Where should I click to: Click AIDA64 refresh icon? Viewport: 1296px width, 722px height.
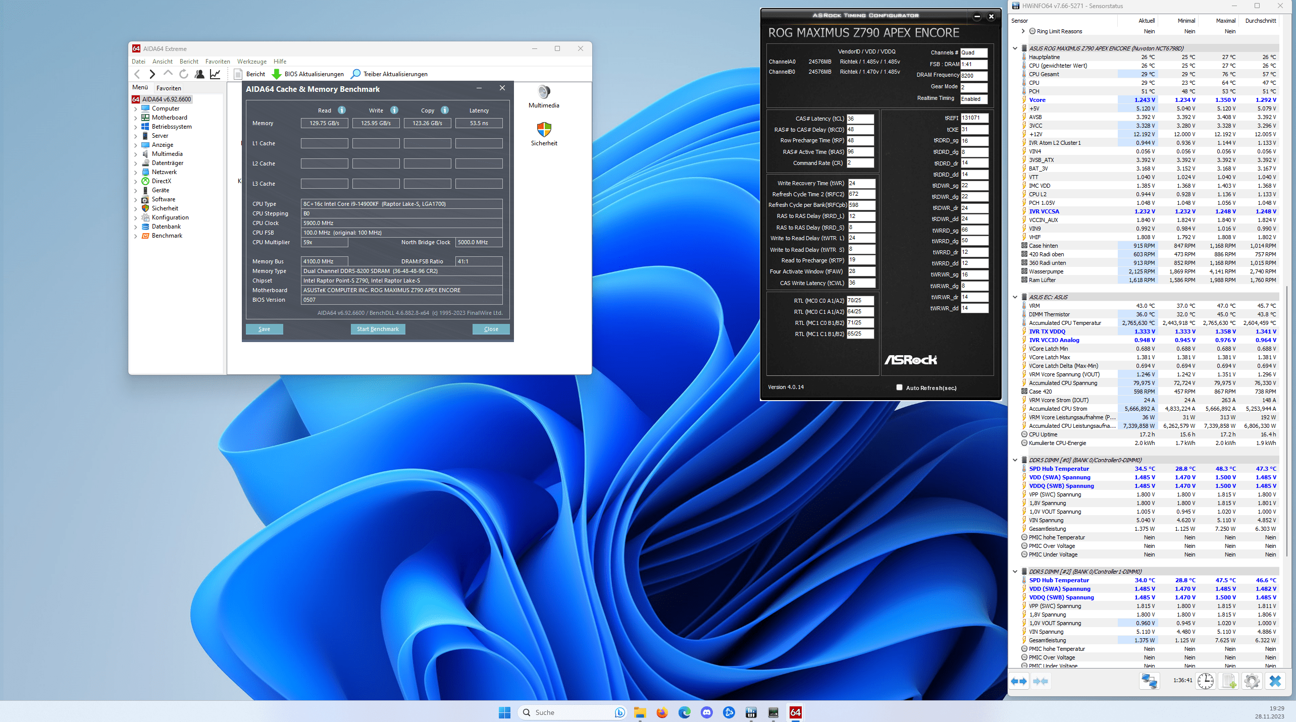click(184, 74)
